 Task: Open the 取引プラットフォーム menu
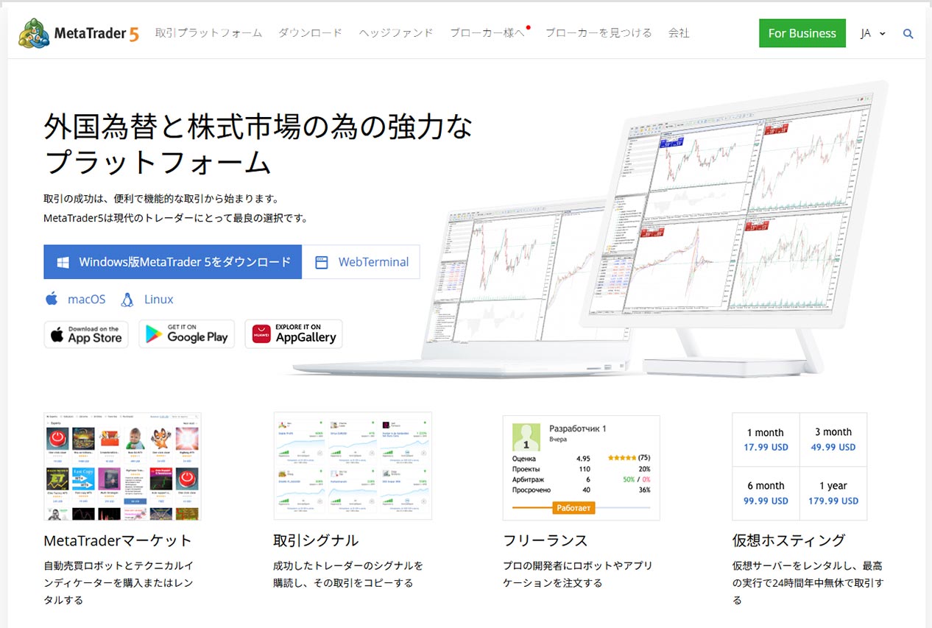click(209, 33)
